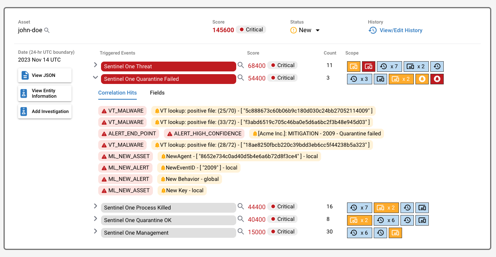Screen dimensions: 496x257
Task: Click the NewAgent 8652e734 local chip
Action: coord(239,156)
